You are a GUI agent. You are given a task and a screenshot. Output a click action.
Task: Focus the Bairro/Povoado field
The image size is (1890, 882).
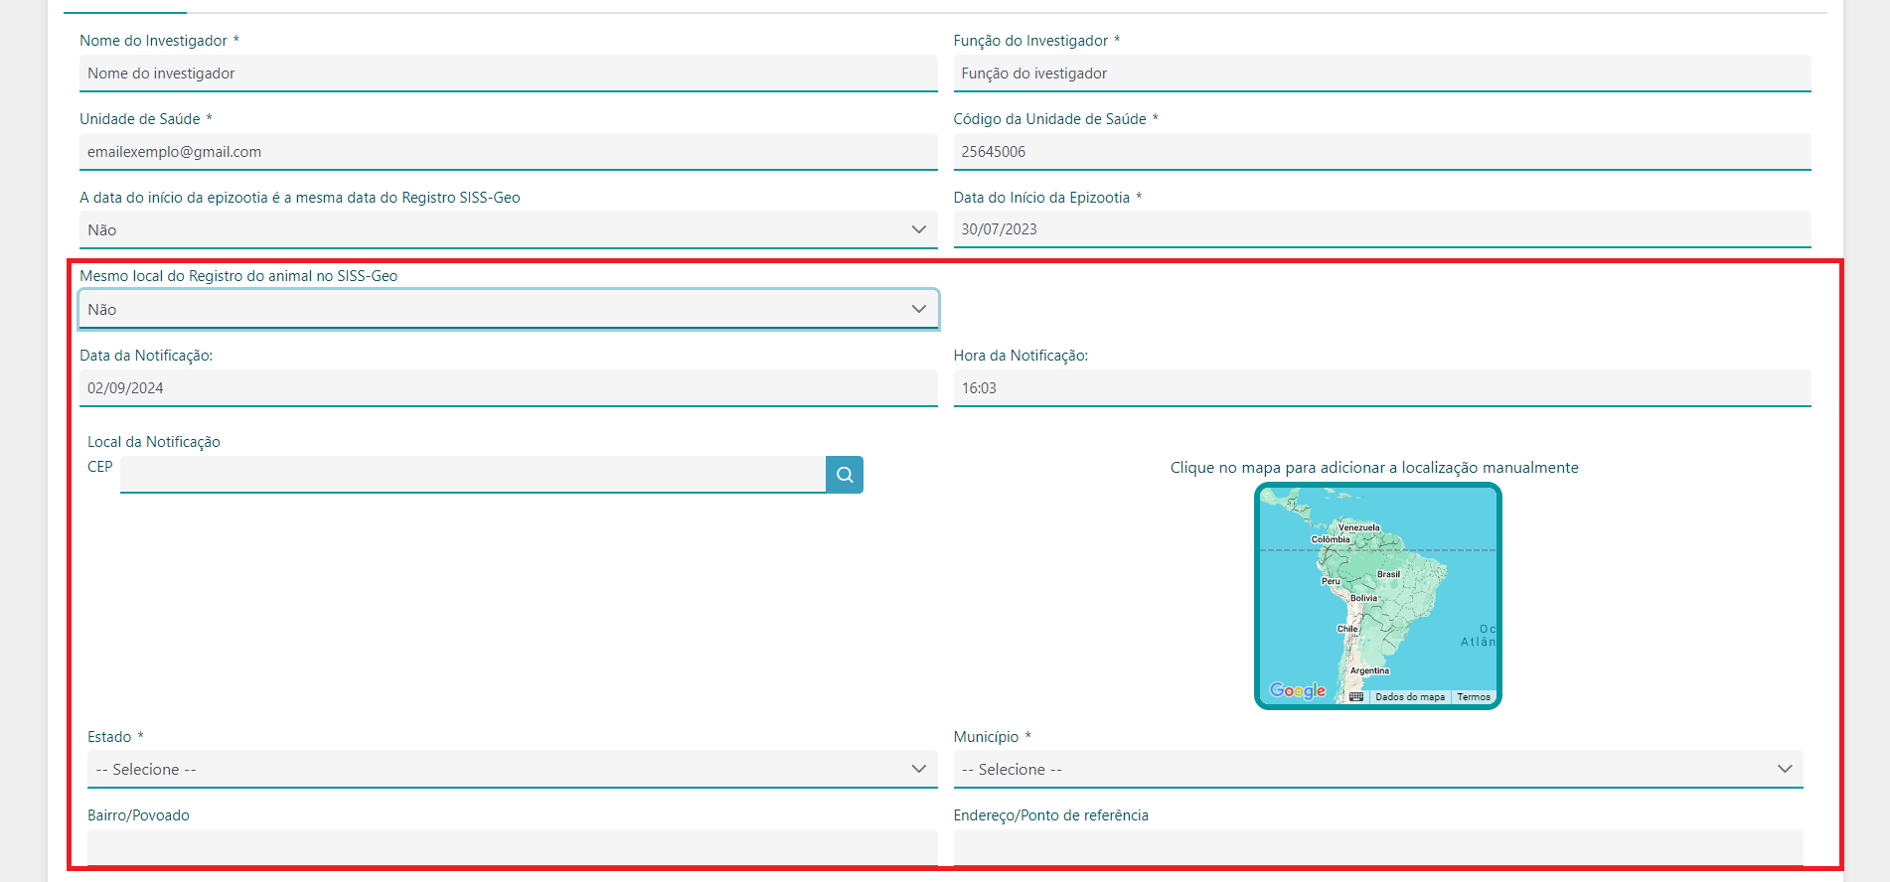click(512, 847)
